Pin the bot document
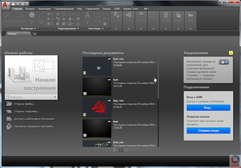Screen dimensions: 241x168 [109, 80]
